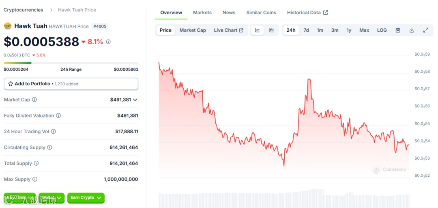The height and width of the screenshot is (208, 438).
Task: Open the Historical Data tab
Action: click(x=307, y=13)
